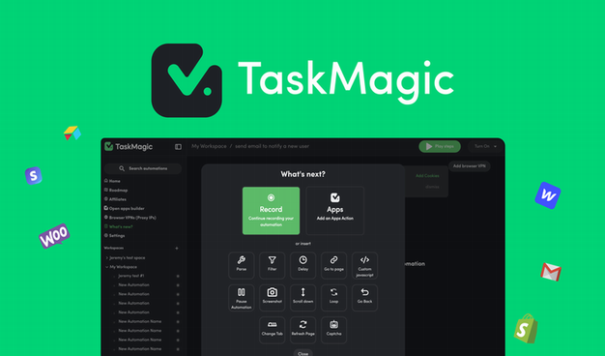Viewport: 605px width, 356px height.
Task: Click the Add browser VPN button
Action: coord(469,166)
